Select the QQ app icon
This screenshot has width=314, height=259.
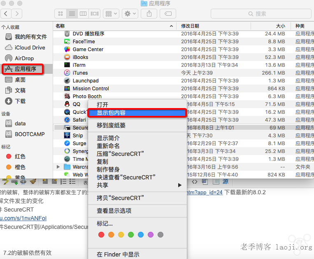[67, 104]
